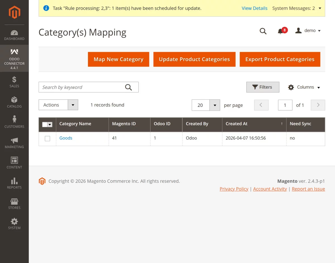This screenshot has width=335, height=263.
Task: Open Report an Issue link
Action: point(308,189)
